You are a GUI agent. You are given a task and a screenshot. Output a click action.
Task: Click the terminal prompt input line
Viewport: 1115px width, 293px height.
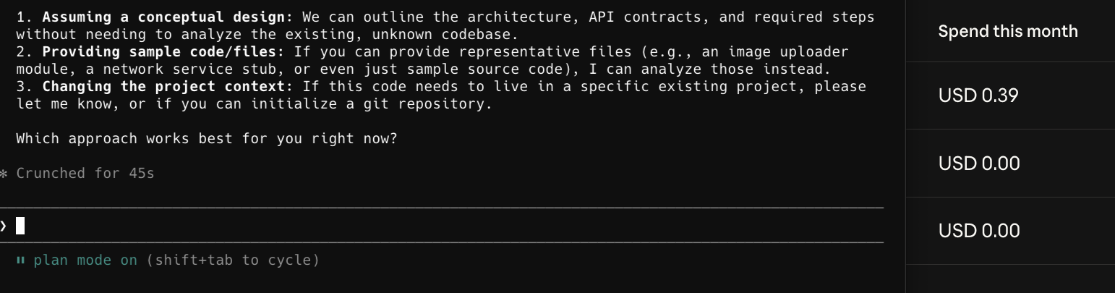[441, 226]
